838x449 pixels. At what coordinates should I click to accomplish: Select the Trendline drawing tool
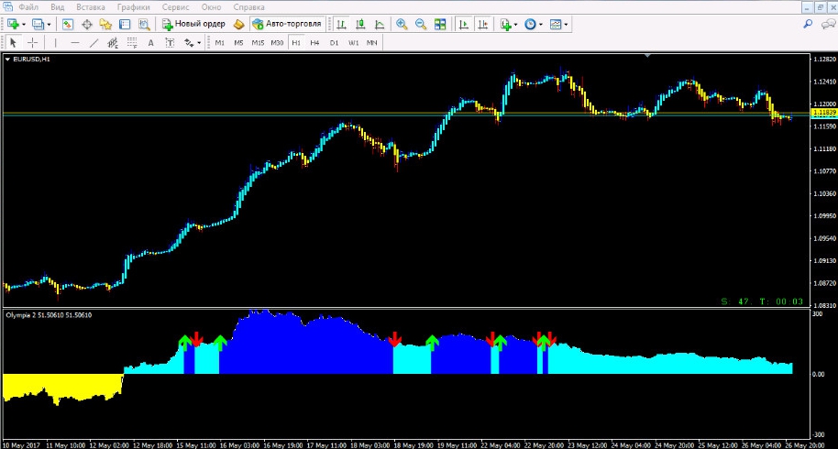93,42
